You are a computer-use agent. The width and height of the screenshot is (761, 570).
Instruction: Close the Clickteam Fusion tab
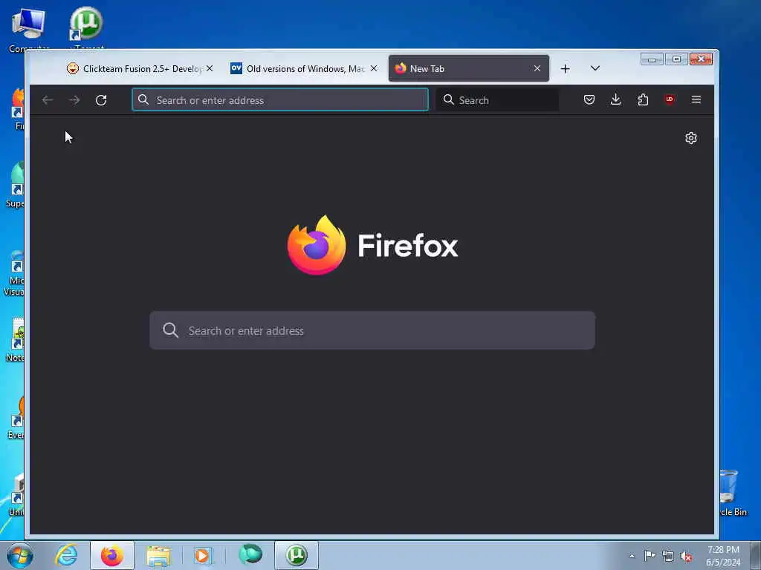(x=210, y=69)
